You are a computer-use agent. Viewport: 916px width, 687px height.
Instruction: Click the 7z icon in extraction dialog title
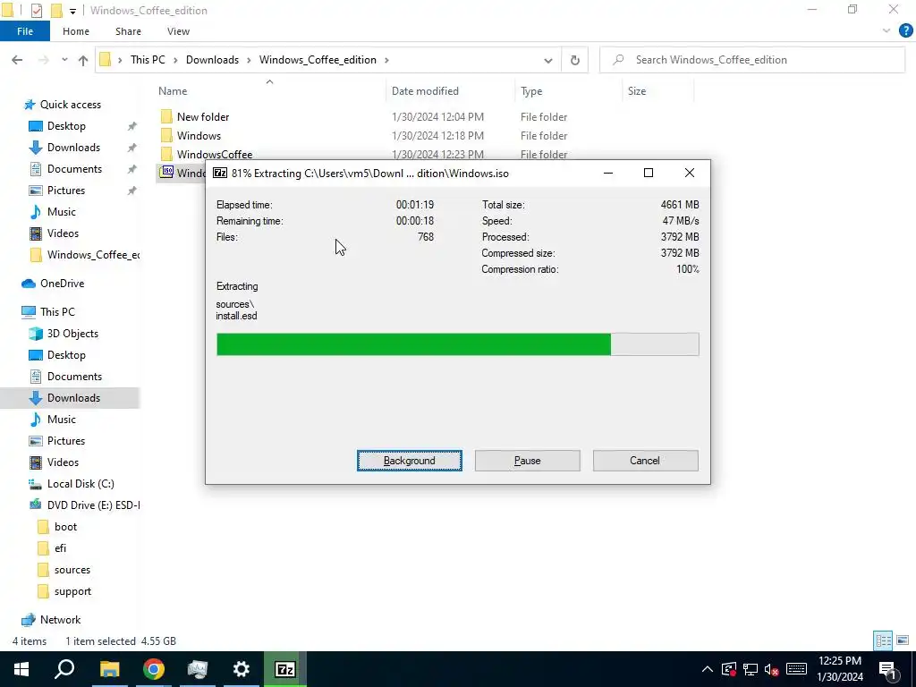220,173
